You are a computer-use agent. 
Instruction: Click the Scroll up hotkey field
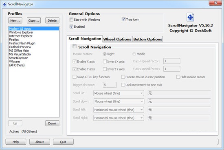(x=179, y=93)
